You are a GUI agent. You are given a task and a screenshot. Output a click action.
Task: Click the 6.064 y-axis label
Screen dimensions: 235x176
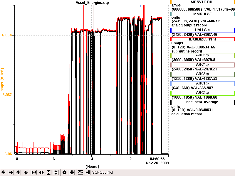click(7, 35)
